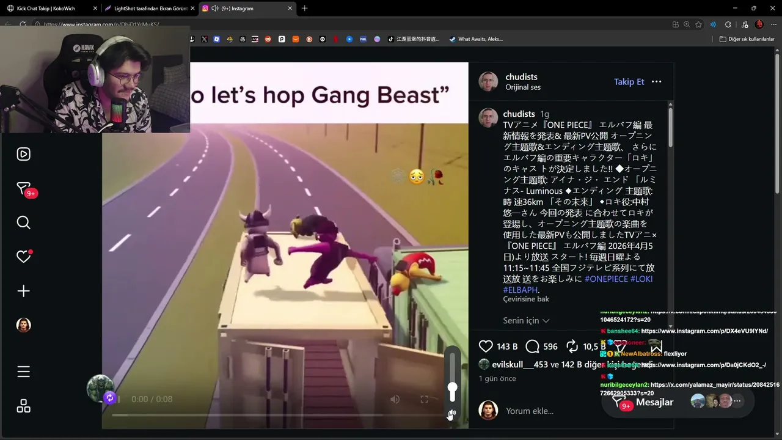Open the browser zoom magnifier icon
Viewport: 782px width, 440px height.
[x=687, y=24]
